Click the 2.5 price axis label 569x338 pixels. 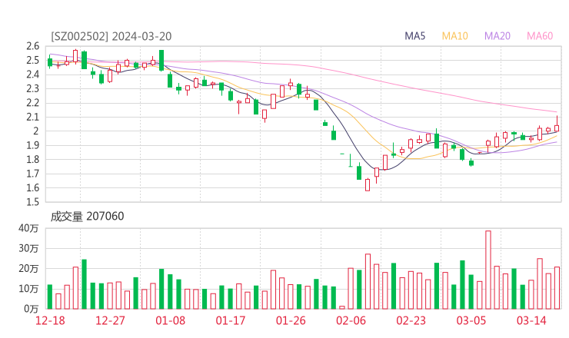coord(32,60)
